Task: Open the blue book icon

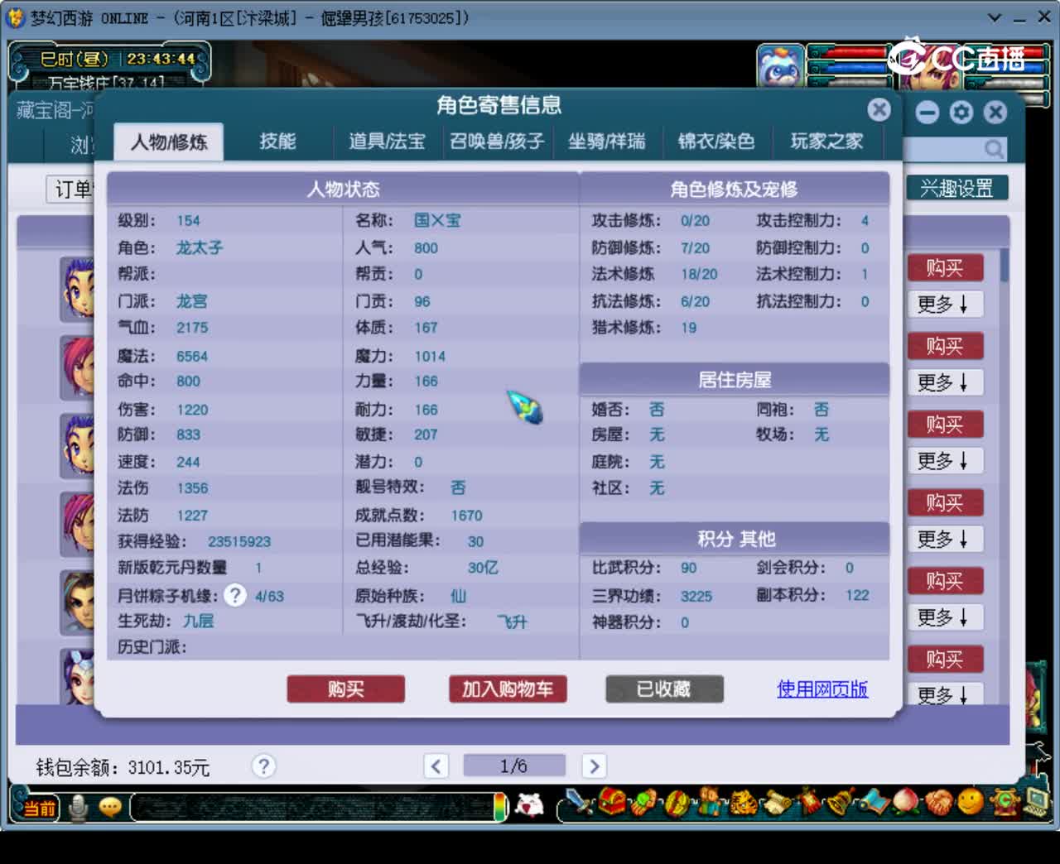Action: (873, 802)
